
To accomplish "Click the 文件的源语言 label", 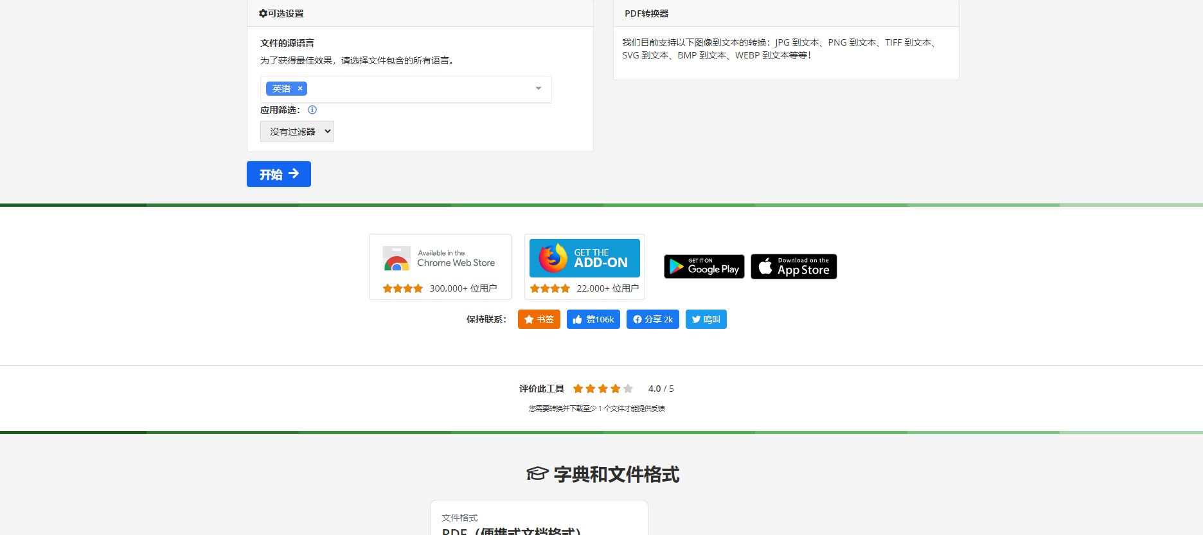I will click(x=287, y=43).
